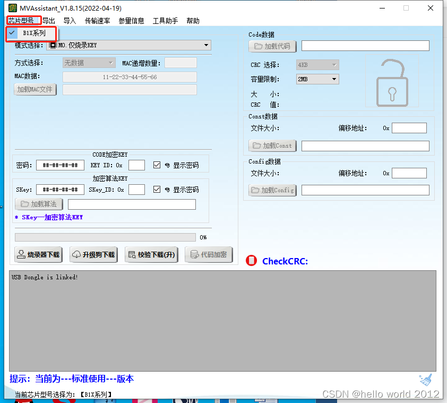
Task: Open the 参量信息 menu
Action: click(131, 21)
